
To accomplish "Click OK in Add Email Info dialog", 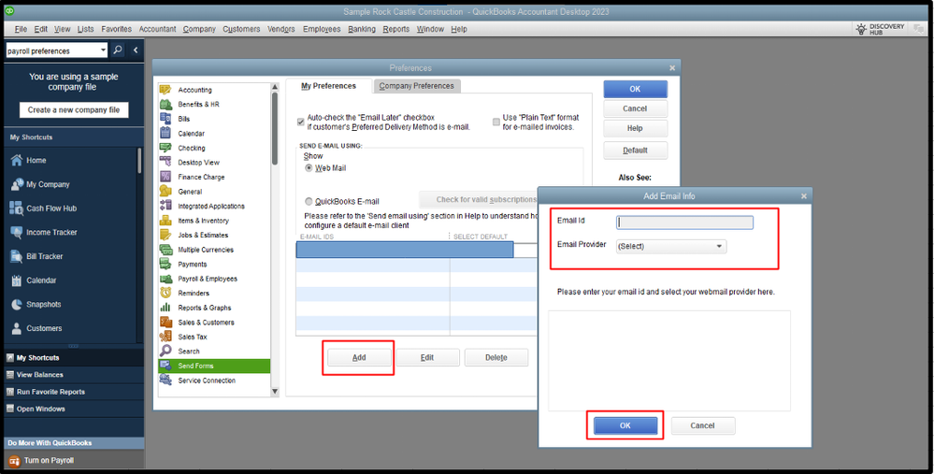I will 625,425.
